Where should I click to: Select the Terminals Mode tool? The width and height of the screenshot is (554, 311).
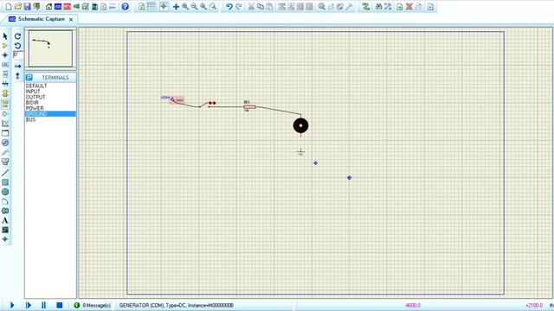[x=5, y=104]
